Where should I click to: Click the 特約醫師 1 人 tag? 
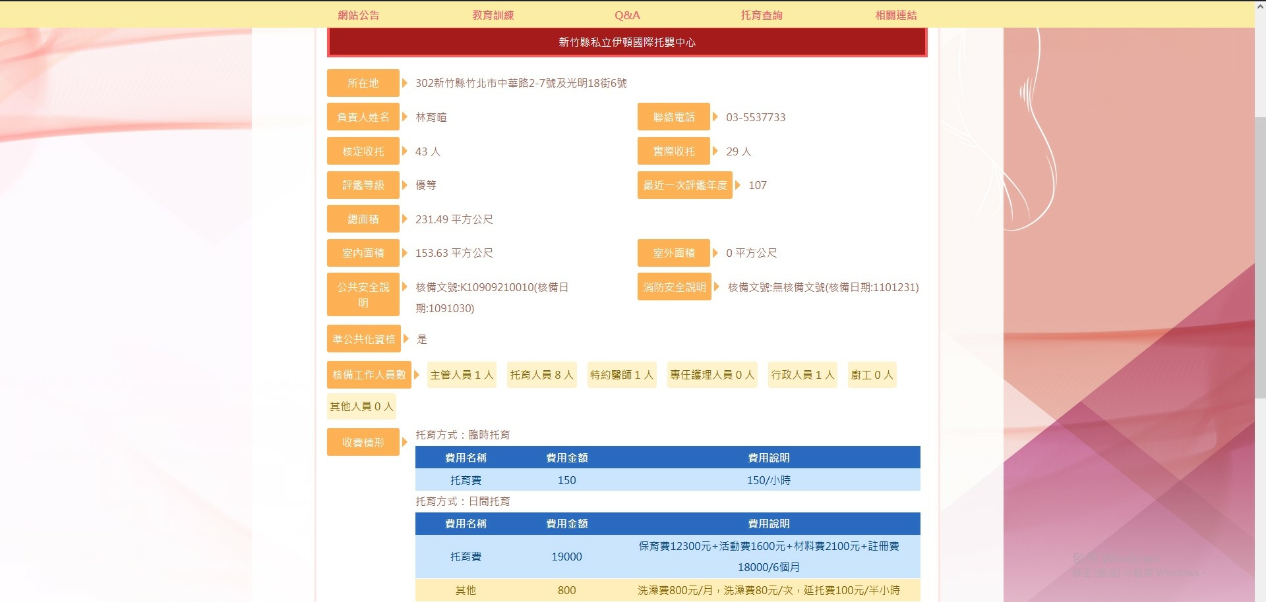tap(622, 375)
